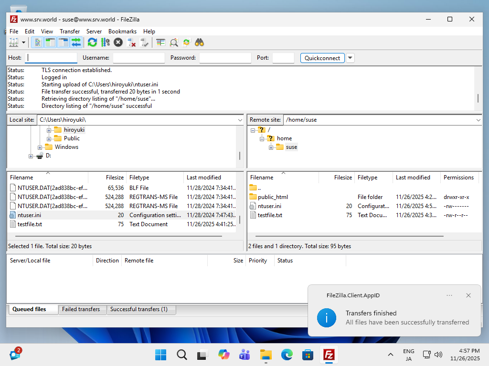This screenshot has width=489, height=366.
Task: Disconnect from the currently visible server
Action: tap(131, 42)
